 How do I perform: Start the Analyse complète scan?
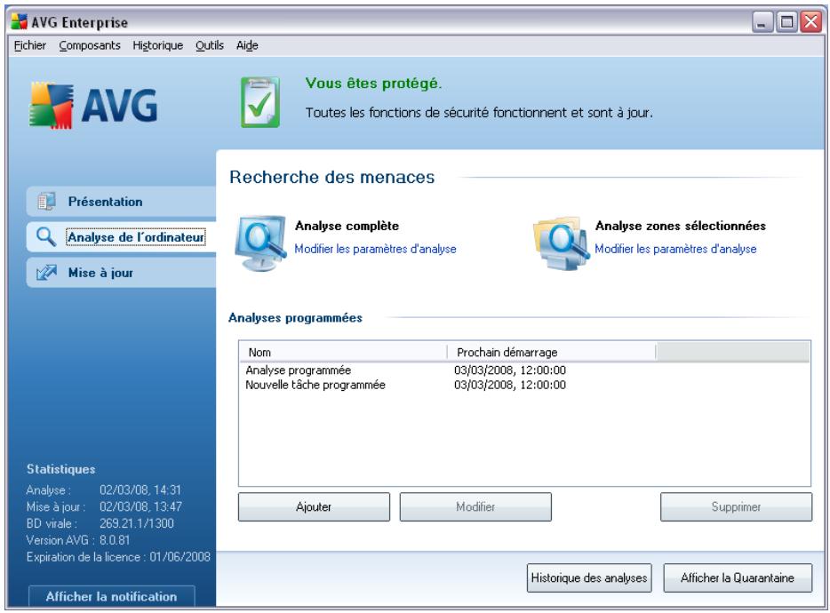pyautogui.click(x=347, y=226)
